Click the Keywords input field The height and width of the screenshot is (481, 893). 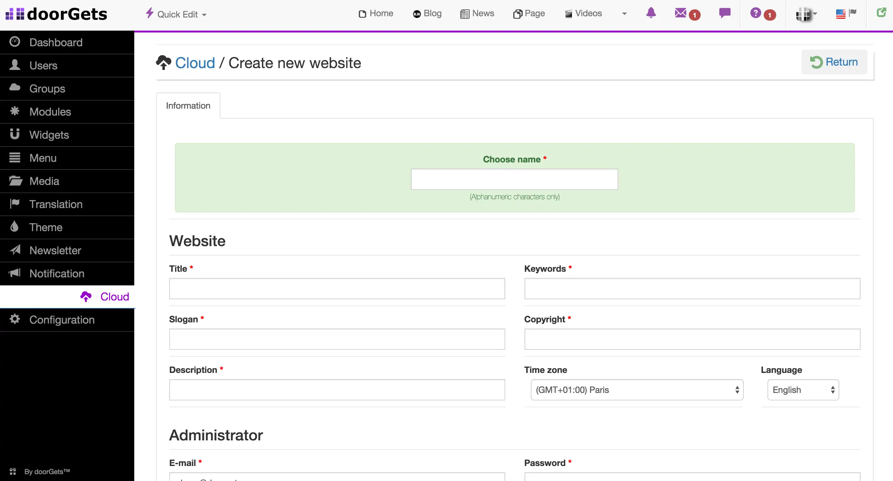click(x=692, y=289)
